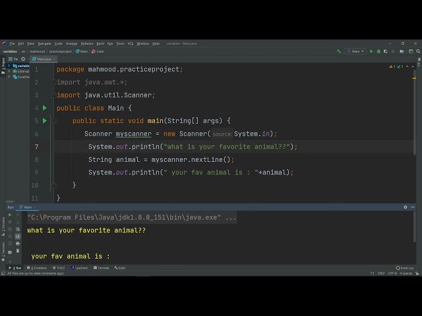
Task: Open Project Structure icon in top toolbar
Action: (x=402, y=51)
